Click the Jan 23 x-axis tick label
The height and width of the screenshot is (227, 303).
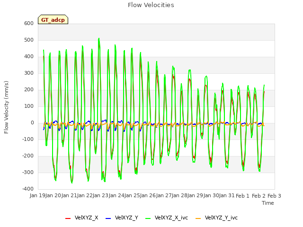(x=100, y=196)
